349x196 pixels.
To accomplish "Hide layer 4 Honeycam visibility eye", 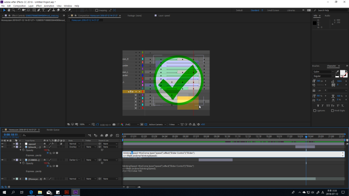I will pyautogui.click(x=2, y=179).
